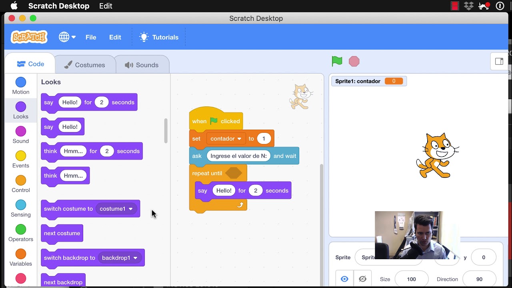Show the sprite with eye icon
Screen dimensions: 512x288
[344, 279]
